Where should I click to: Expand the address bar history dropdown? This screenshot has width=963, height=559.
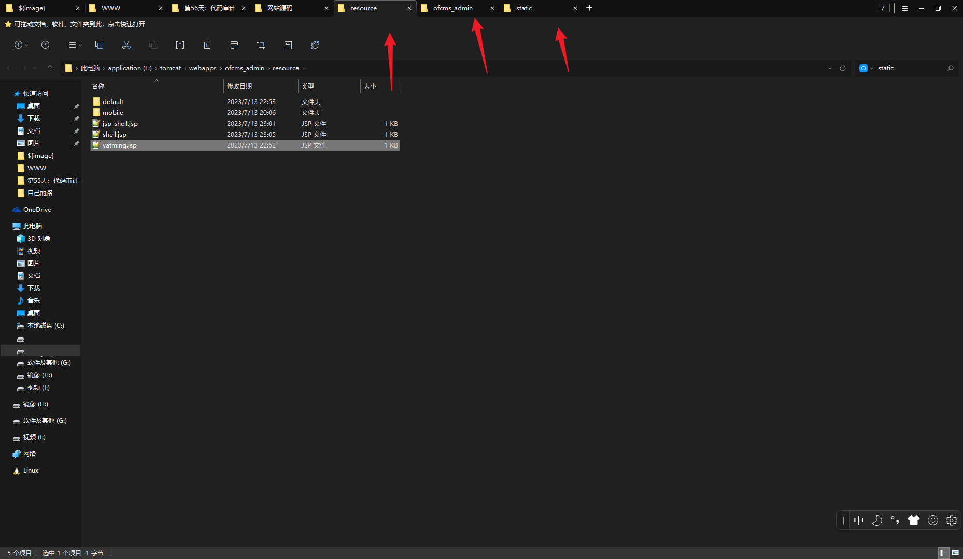830,68
